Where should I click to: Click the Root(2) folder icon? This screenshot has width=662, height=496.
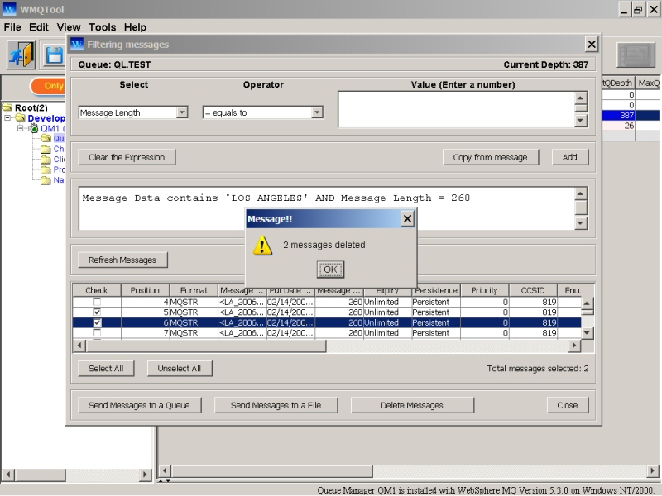(7, 107)
